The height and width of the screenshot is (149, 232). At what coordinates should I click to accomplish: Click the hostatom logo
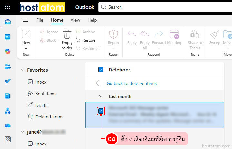[43, 7]
